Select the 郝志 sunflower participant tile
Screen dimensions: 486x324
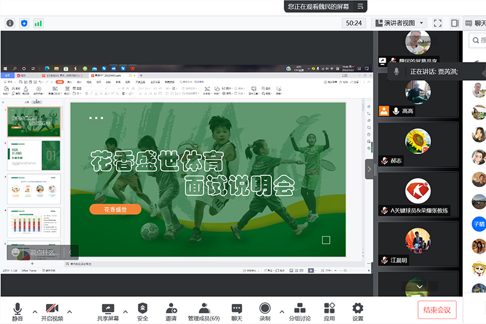pyautogui.click(x=418, y=144)
